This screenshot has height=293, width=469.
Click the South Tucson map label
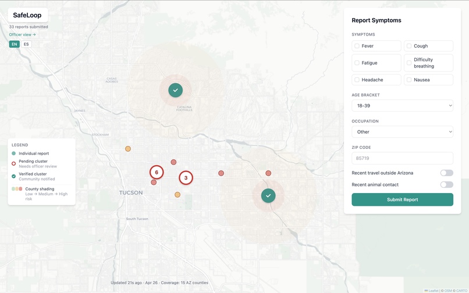pos(137,219)
